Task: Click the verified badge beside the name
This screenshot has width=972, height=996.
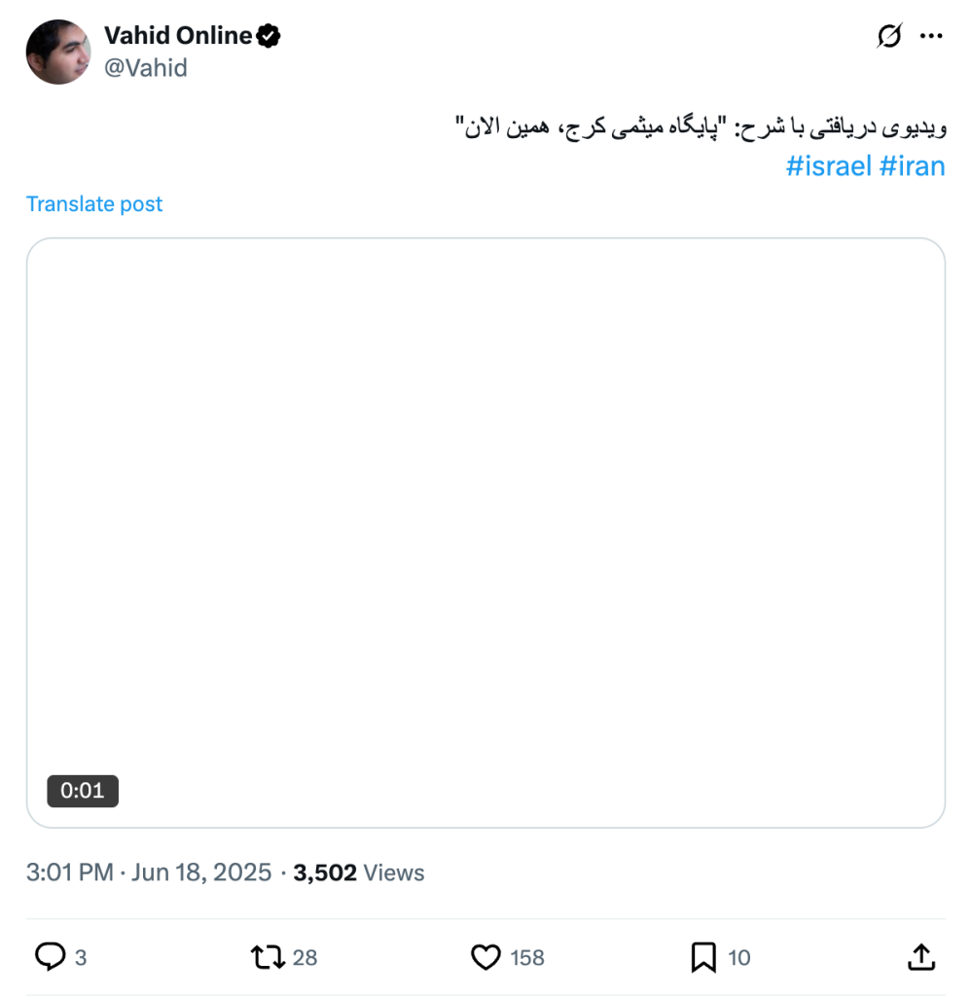Action: (269, 37)
